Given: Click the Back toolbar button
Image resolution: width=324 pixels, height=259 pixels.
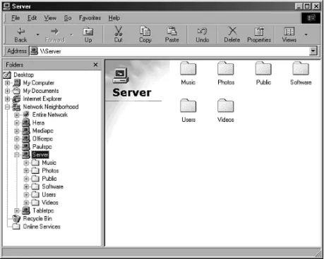Looking at the screenshot, I should point(21,34).
